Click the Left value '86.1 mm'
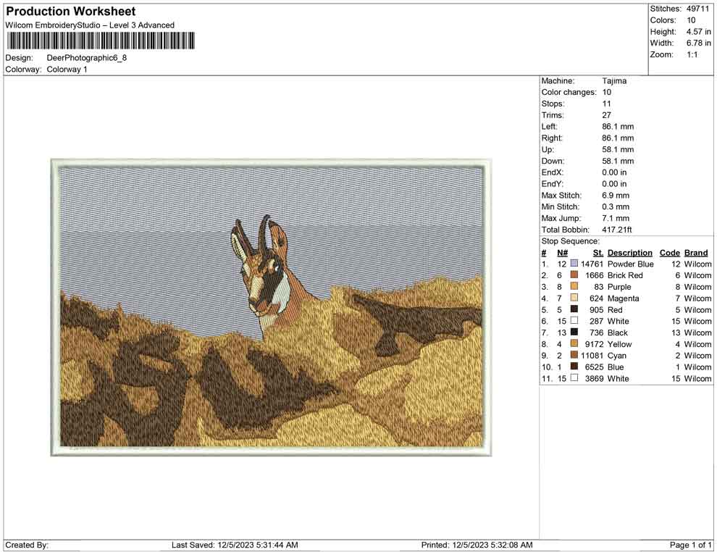Screen dimensions: 717x552 point(618,127)
